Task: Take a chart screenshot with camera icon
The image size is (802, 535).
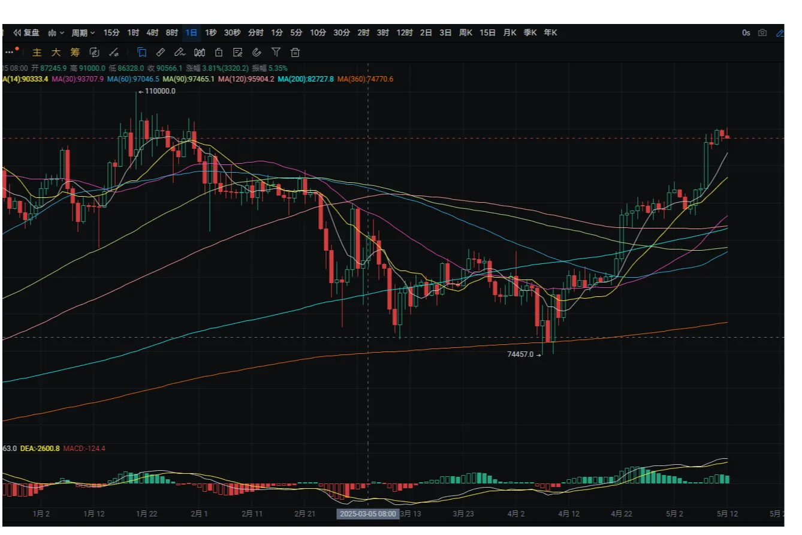Action: 762,33
